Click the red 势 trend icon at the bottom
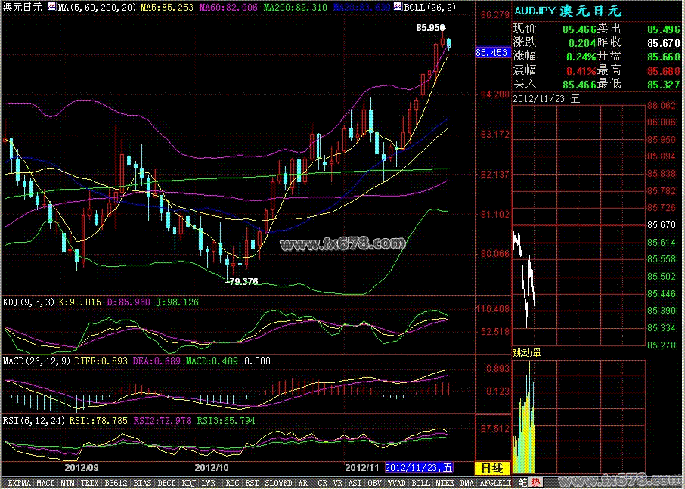The width and height of the screenshot is (685, 489). pos(535,482)
